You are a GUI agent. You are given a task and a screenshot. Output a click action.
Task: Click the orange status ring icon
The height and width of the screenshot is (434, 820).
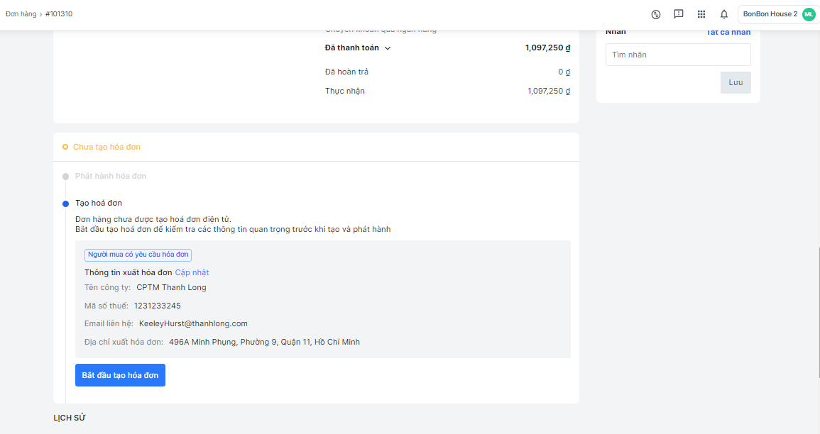tap(65, 147)
